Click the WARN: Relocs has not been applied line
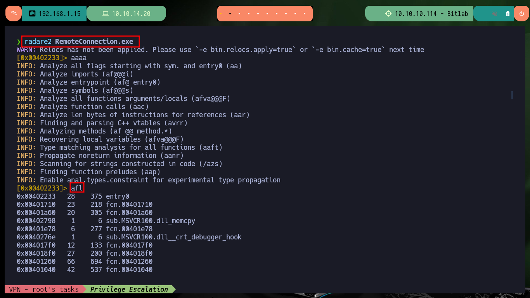Screen dimensions: 530x298 tap(220, 50)
